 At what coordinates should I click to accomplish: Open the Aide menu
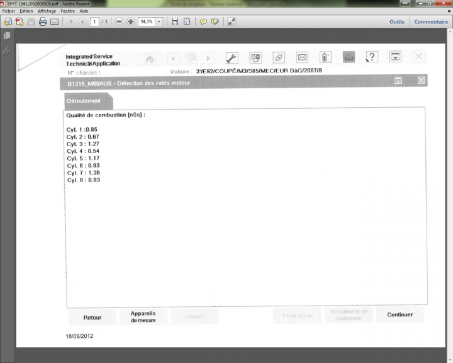pos(84,11)
